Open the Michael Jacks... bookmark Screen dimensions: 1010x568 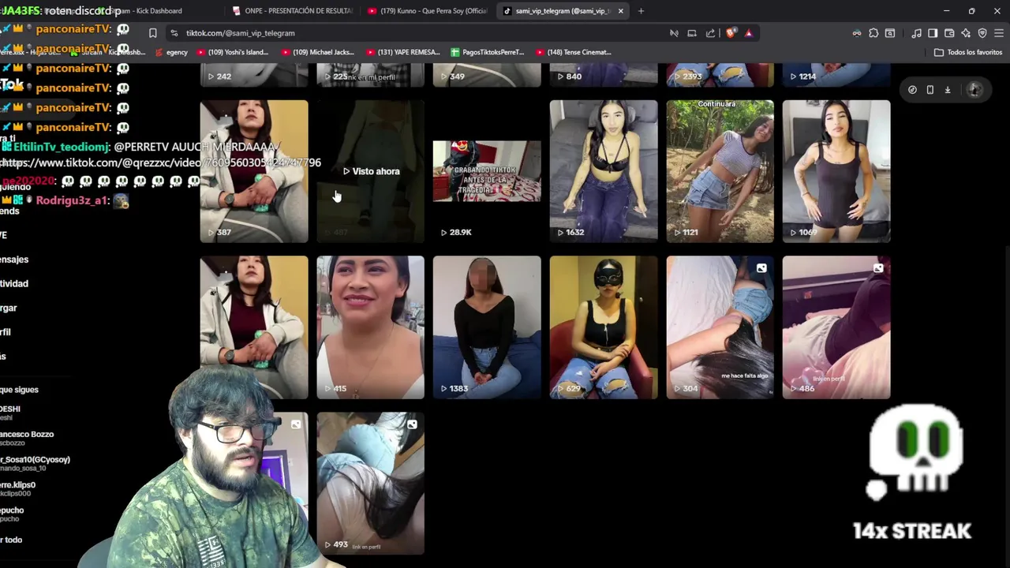(x=317, y=52)
